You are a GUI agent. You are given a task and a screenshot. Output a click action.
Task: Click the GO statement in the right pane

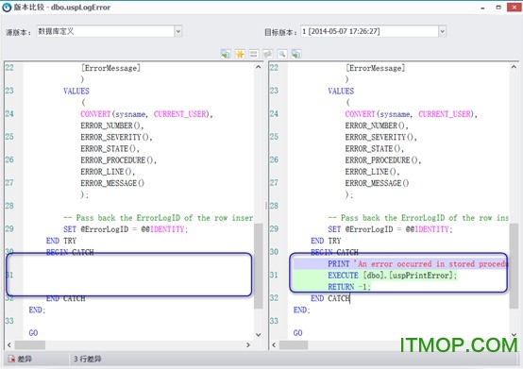297,333
